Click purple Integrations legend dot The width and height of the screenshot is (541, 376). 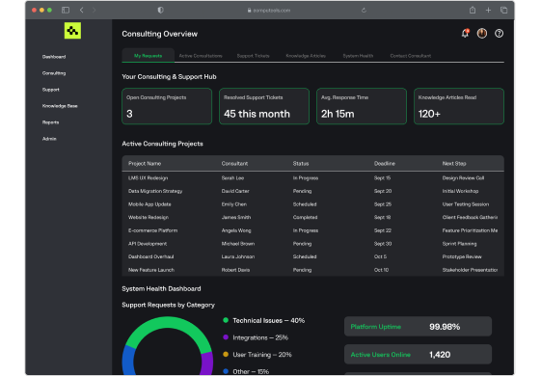(226, 337)
